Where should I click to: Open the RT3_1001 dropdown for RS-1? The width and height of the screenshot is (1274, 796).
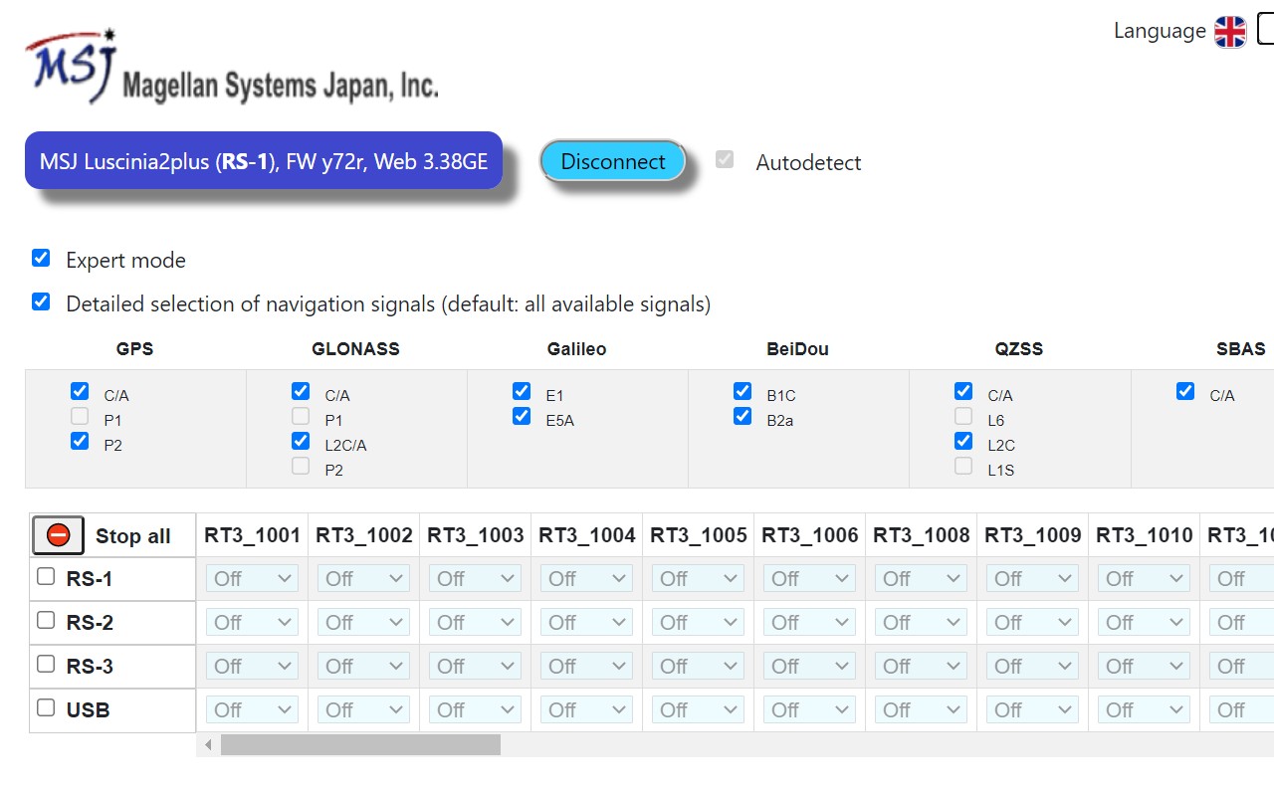pyautogui.click(x=252, y=578)
